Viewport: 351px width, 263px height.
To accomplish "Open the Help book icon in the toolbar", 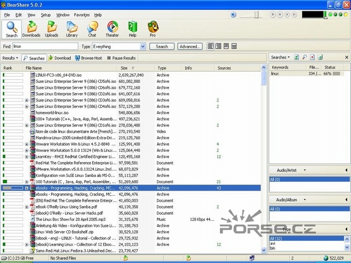I will (x=132, y=28).
